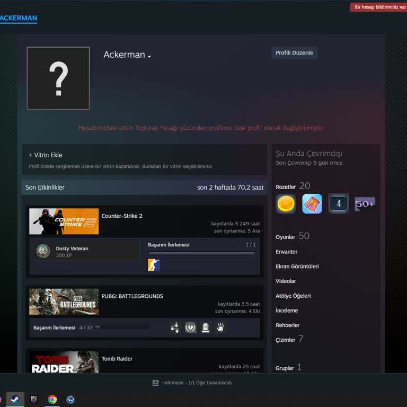Open Steam from the taskbar
The height and width of the screenshot is (407, 407).
point(15,399)
